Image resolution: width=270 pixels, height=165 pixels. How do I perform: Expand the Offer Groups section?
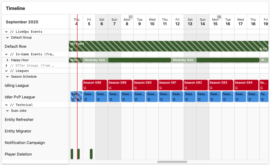(x=6, y=66)
